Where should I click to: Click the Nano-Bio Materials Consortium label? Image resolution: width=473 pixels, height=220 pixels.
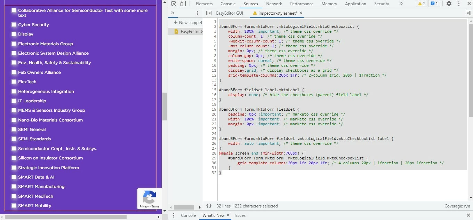pos(50,120)
